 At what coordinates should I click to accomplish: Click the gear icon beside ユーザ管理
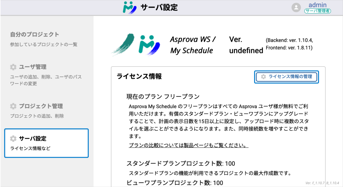[x=13, y=67]
